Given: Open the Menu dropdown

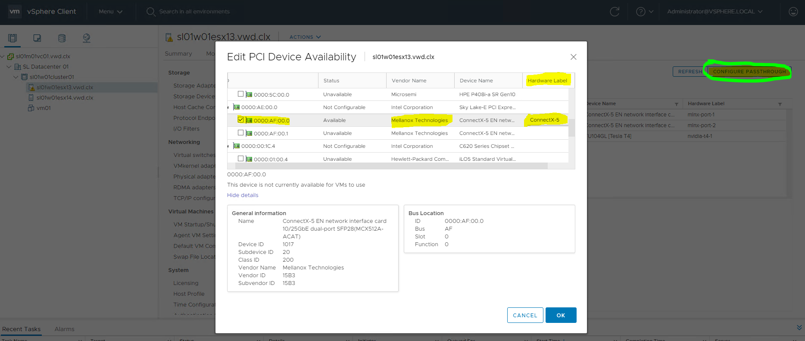Looking at the screenshot, I should [x=110, y=12].
